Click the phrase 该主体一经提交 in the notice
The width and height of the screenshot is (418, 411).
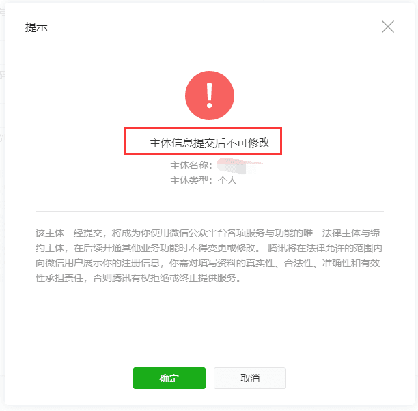coord(69,233)
